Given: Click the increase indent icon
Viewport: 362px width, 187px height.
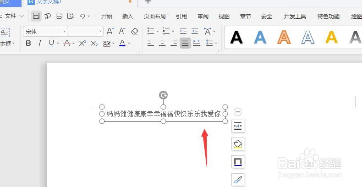Looking at the screenshot, I should point(195,31).
